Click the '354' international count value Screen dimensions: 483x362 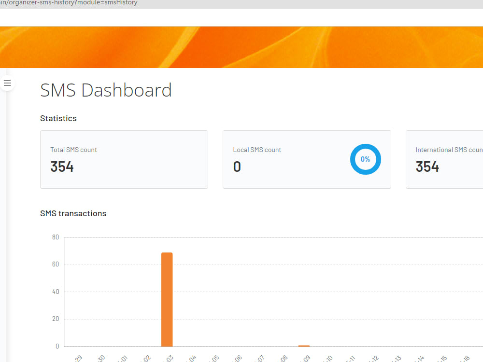427,167
